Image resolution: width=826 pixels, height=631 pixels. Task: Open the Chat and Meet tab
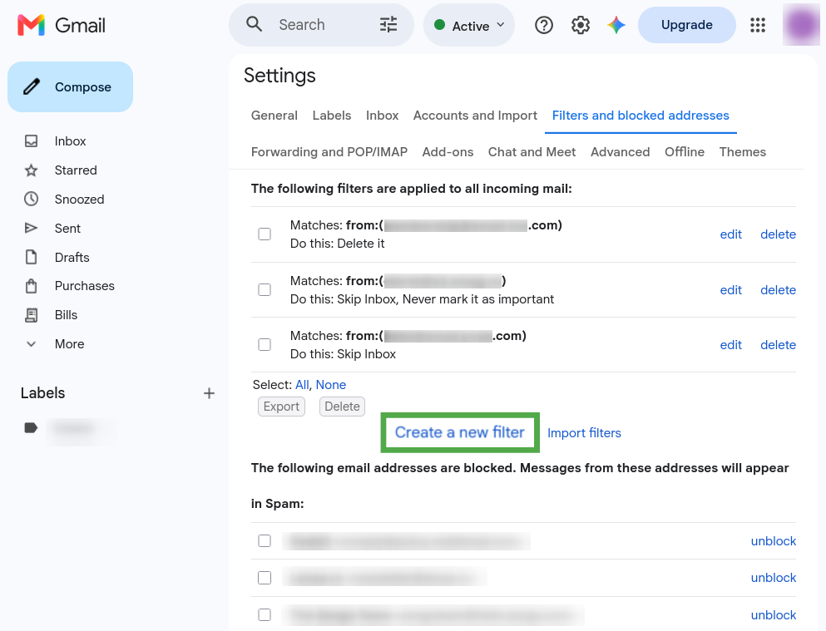pyautogui.click(x=532, y=151)
